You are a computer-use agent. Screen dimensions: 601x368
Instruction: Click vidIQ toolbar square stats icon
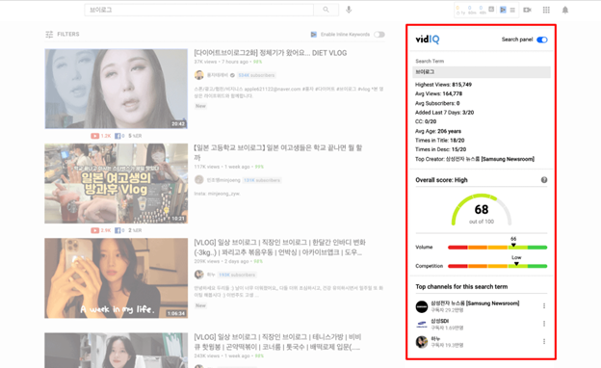tap(491, 9)
